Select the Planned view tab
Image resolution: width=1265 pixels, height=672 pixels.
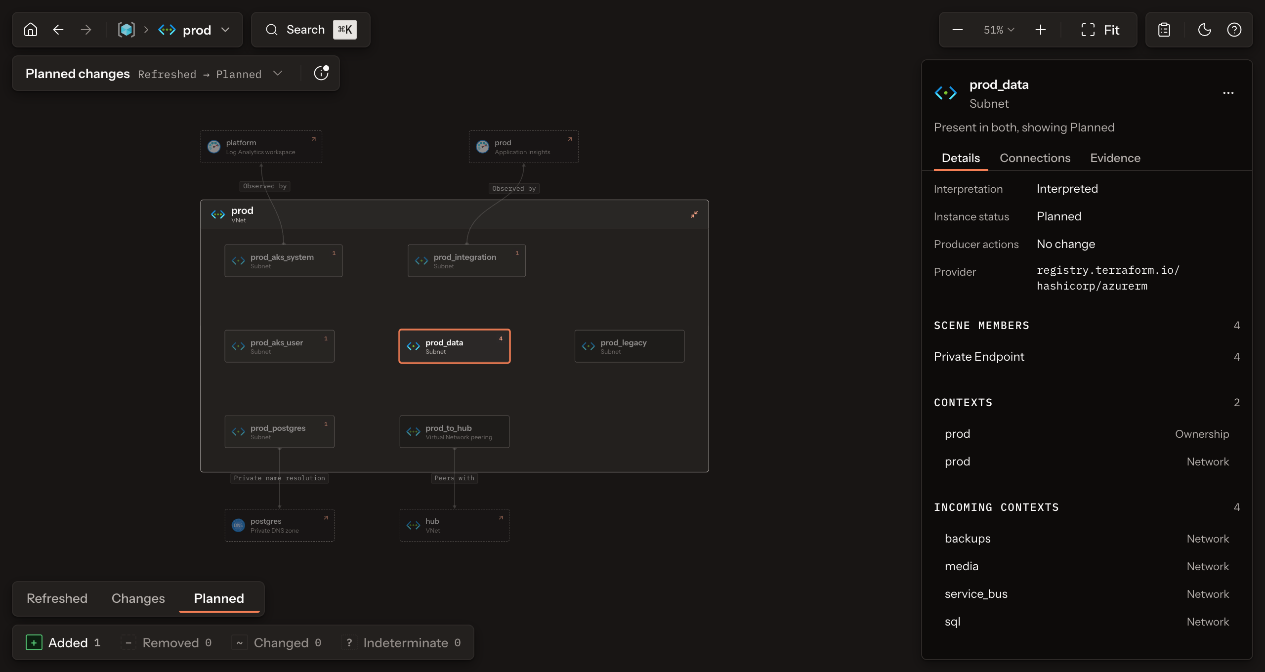(219, 598)
